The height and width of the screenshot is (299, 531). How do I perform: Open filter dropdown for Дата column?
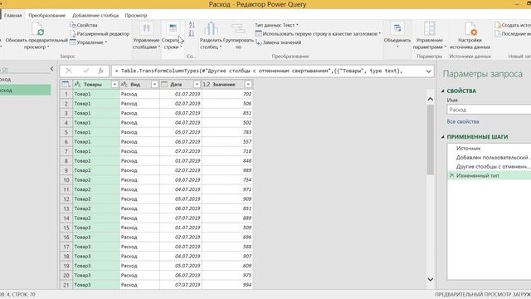(197, 85)
